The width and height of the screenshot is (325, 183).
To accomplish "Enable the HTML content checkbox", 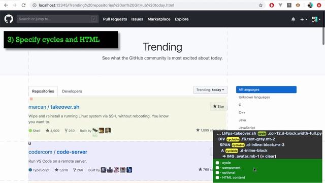I will pos(217,177).
